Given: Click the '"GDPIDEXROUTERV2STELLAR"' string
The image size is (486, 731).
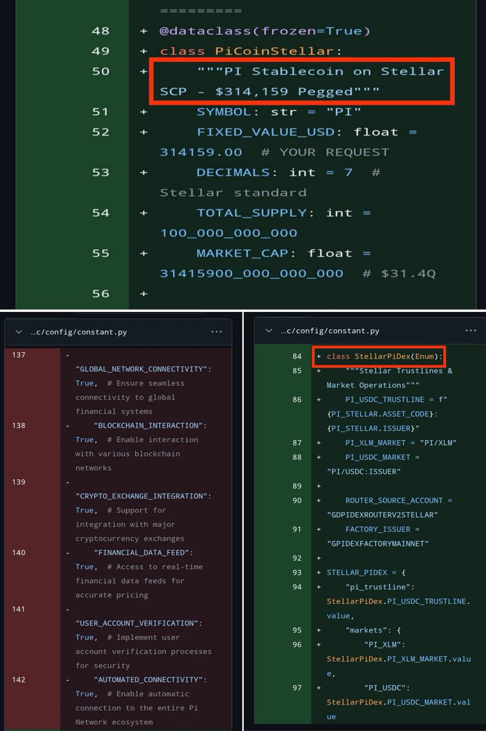Looking at the screenshot, I should click(382, 515).
